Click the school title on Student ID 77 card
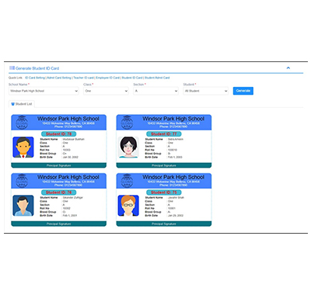The width and height of the screenshot is (311, 295). [x=173, y=119]
